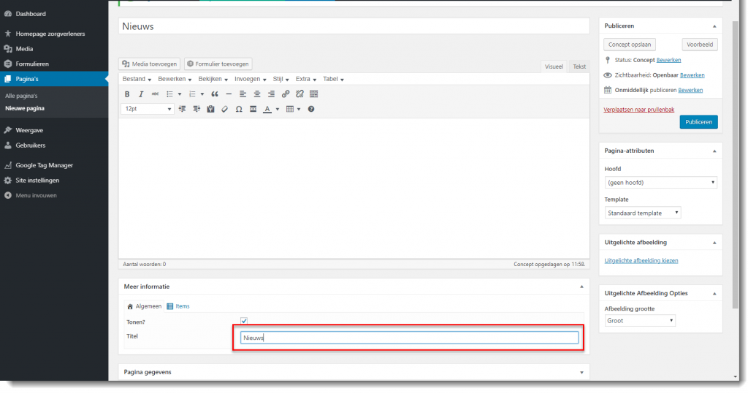Insert special character omega icon
Screen dimensions: 748x394
coord(239,110)
